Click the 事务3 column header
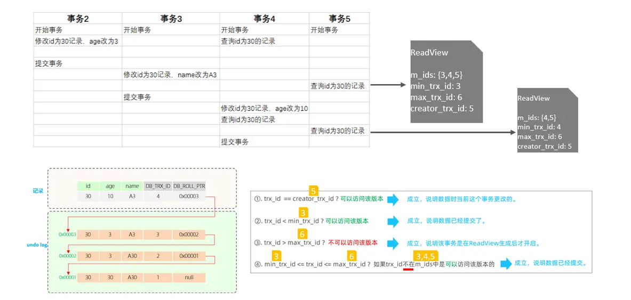 (171, 19)
